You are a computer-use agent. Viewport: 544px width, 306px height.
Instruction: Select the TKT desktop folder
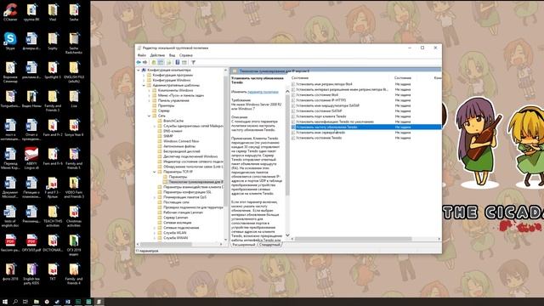(x=53, y=271)
